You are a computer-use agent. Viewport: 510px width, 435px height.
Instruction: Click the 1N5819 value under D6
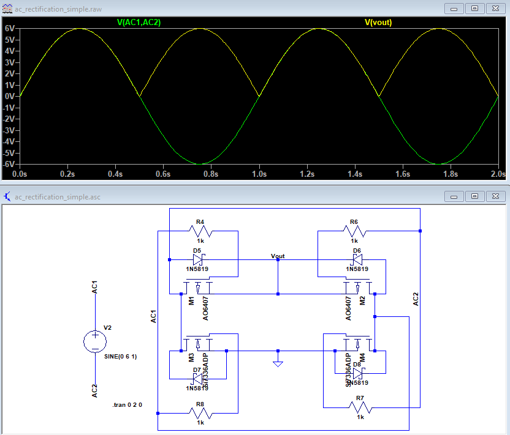tap(357, 269)
